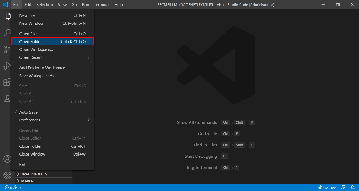
Task: Click the feedback icon in status bar
Action: 343,188
